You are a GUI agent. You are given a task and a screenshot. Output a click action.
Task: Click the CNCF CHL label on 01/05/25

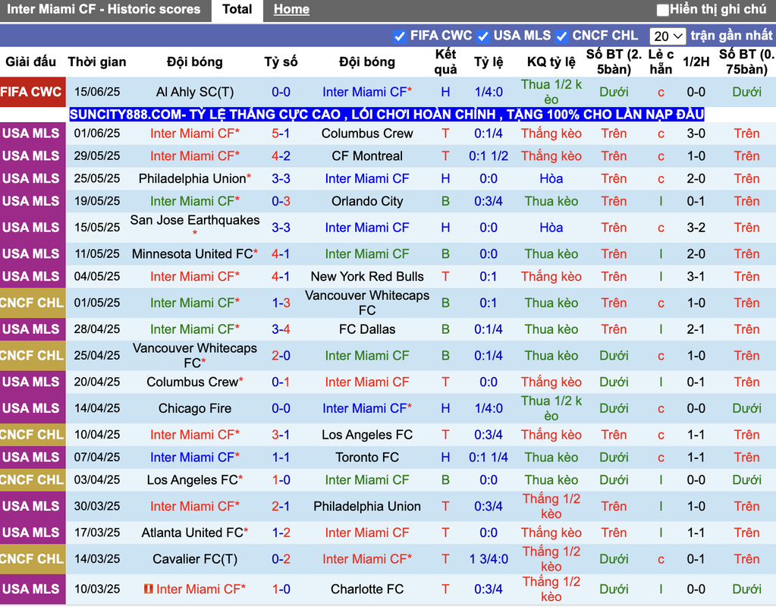(x=32, y=303)
